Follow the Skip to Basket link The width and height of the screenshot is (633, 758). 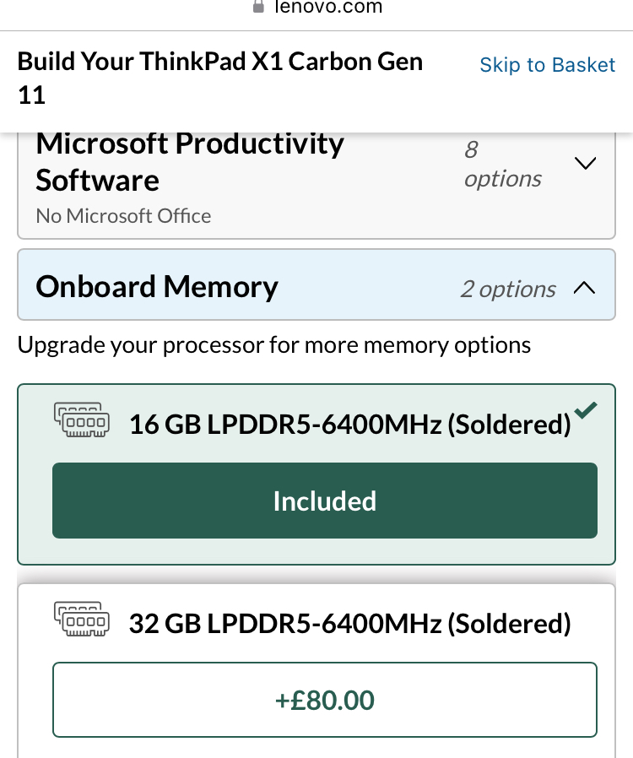click(x=548, y=65)
